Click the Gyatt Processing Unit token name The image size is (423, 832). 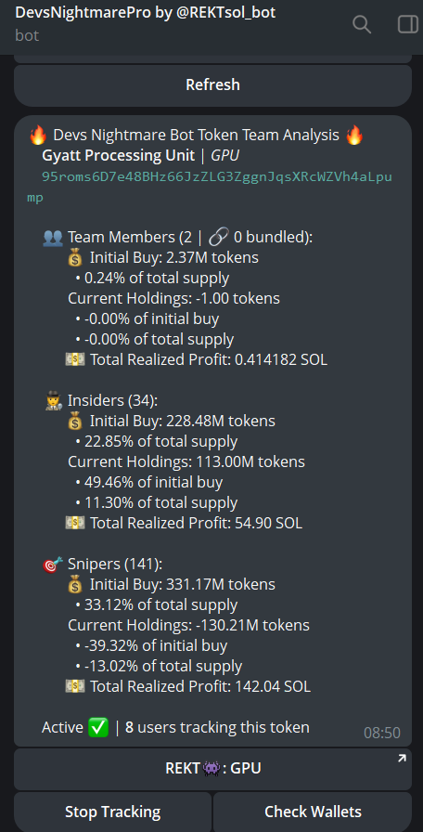pos(118,156)
